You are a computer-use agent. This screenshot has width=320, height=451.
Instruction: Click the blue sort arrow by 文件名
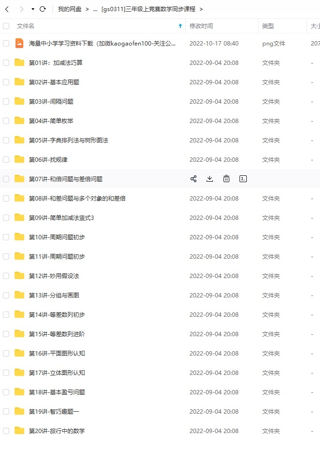pos(180,26)
